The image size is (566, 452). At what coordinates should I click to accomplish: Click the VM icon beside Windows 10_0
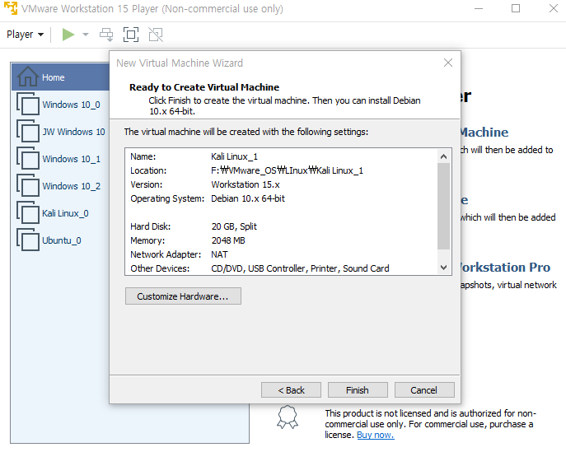click(x=28, y=104)
